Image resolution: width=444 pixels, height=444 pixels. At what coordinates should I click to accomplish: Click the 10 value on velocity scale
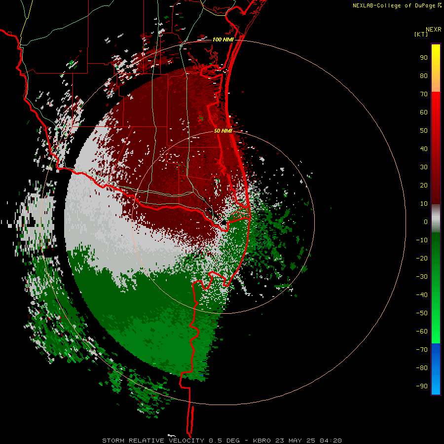[x=424, y=204]
